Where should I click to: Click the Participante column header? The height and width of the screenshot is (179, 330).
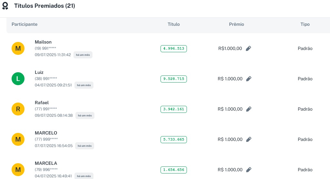tap(24, 25)
